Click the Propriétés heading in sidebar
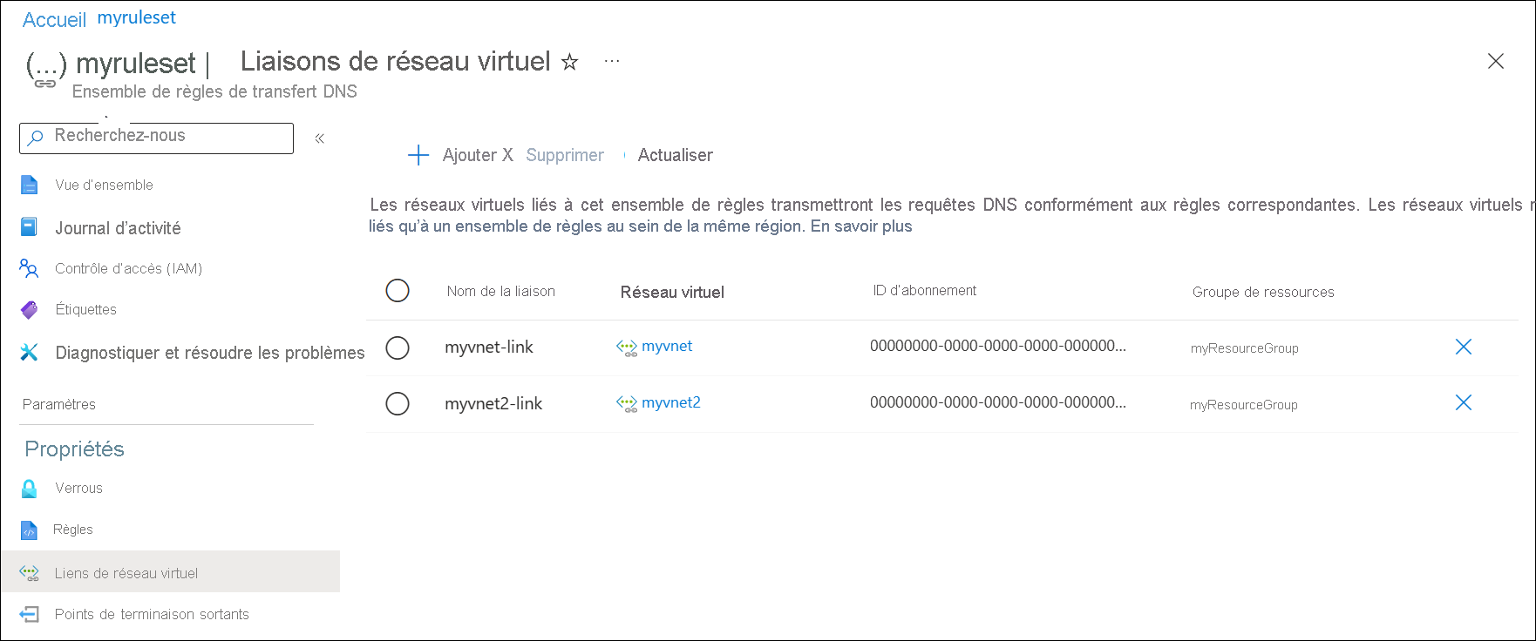 74,449
